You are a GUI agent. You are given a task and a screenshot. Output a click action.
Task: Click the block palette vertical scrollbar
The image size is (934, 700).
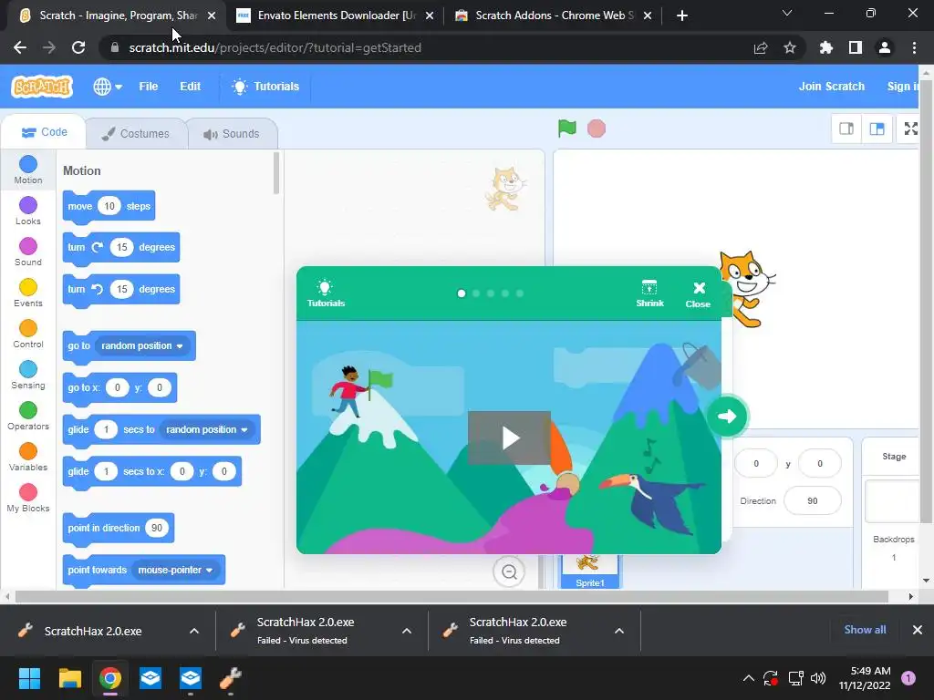click(x=275, y=173)
